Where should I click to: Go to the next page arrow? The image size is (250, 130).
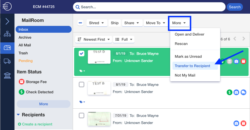(x=243, y=39)
